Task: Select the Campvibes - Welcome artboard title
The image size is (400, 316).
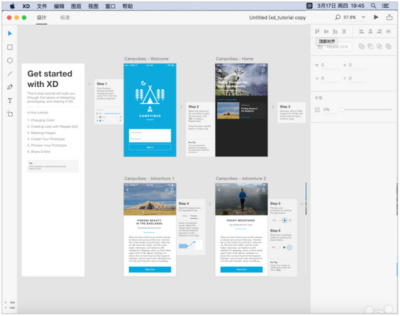Action: tap(147, 59)
